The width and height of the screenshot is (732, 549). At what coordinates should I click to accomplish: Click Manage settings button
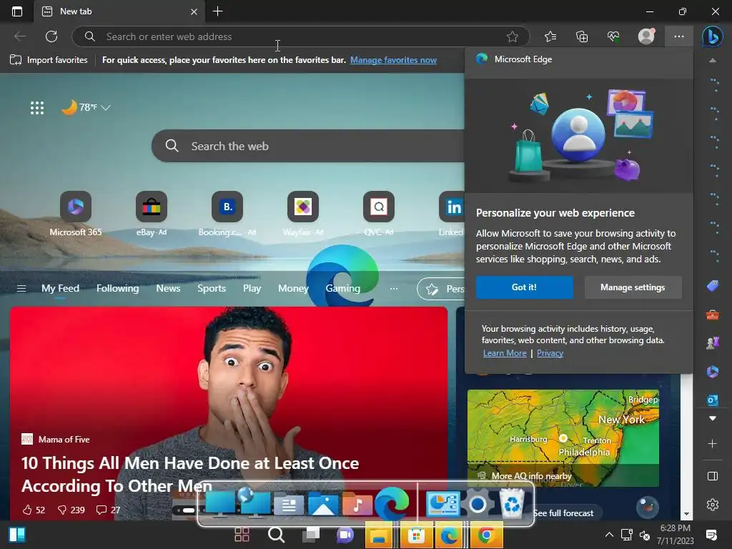point(633,287)
